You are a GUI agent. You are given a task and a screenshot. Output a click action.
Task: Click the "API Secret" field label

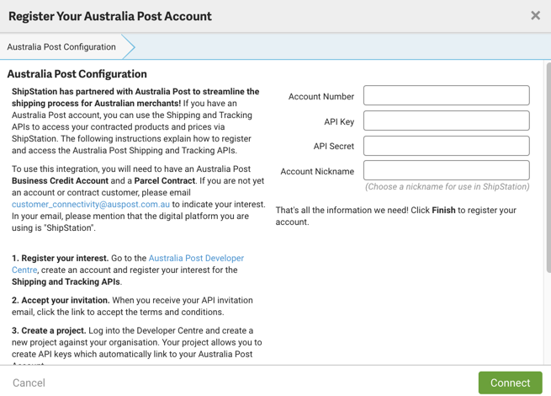tap(334, 146)
